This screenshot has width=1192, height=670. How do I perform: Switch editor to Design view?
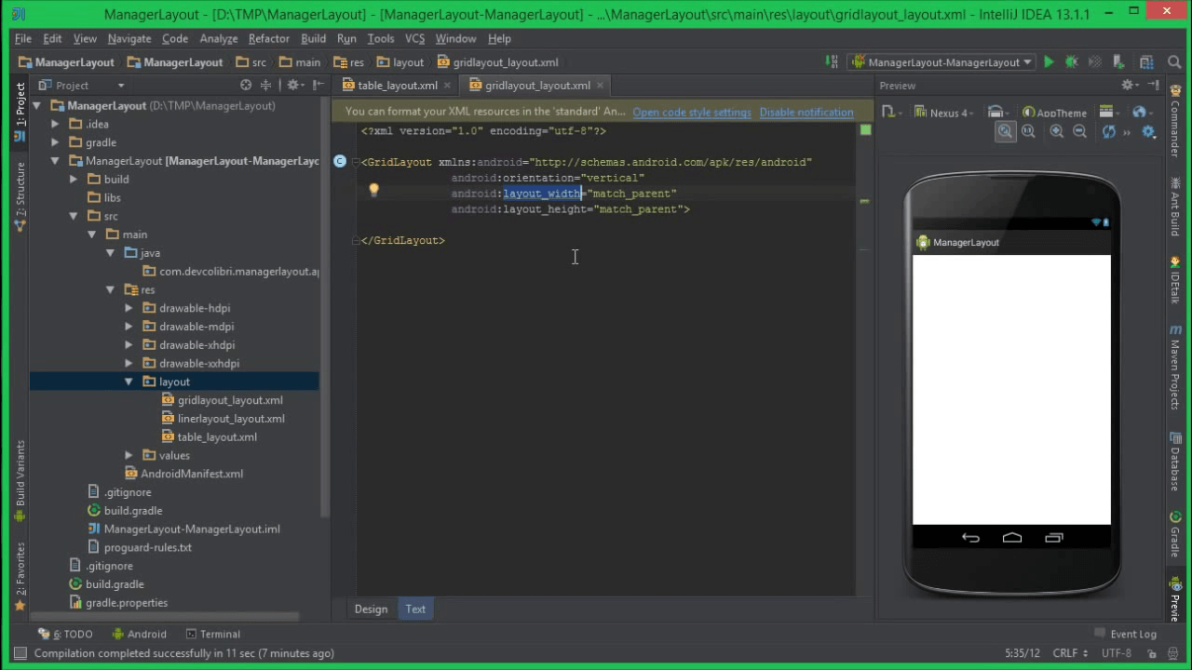click(371, 609)
